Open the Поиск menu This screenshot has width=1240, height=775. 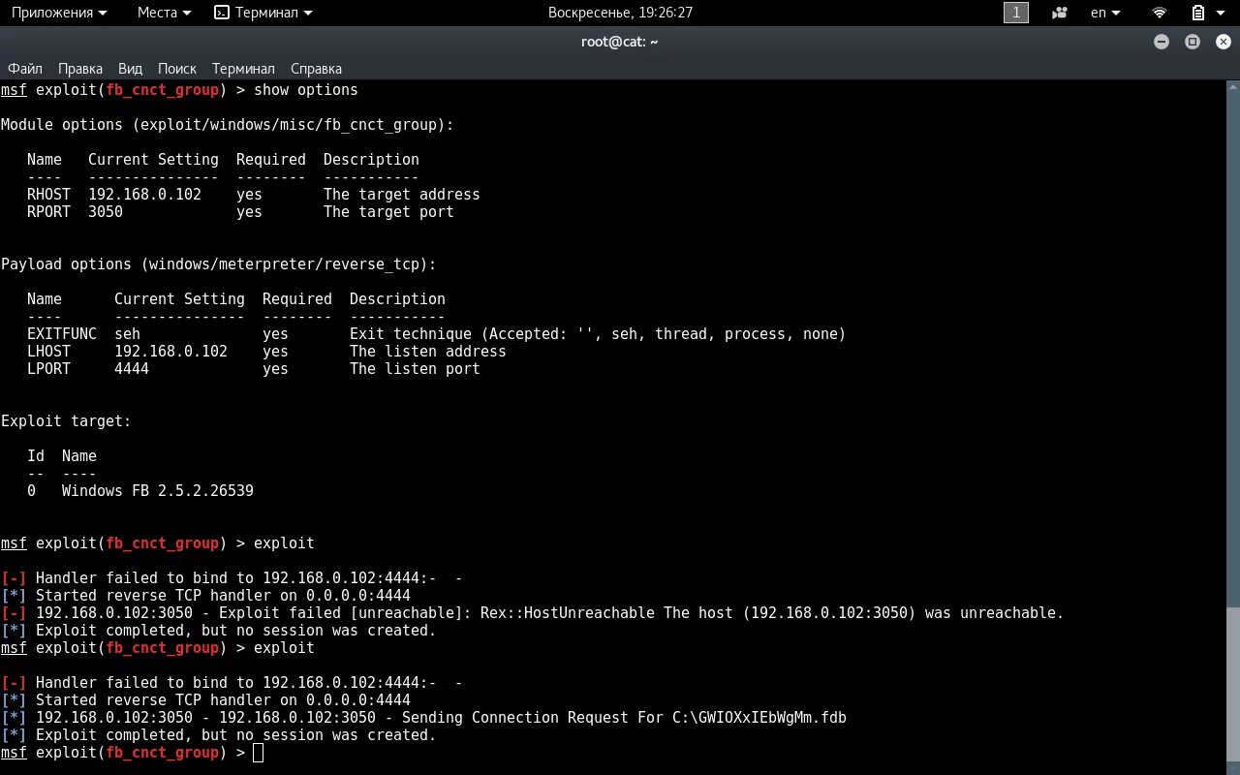pyautogui.click(x=177, y=69)
